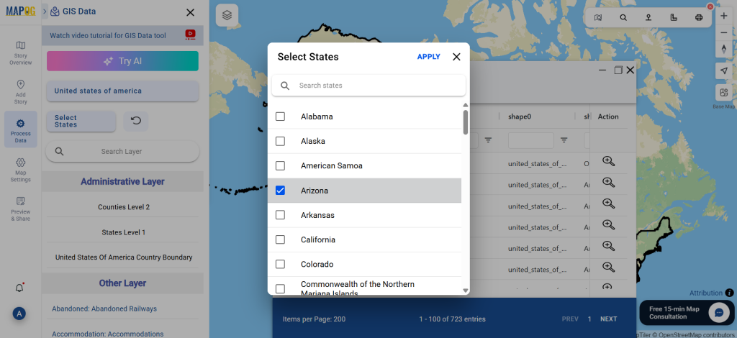
Task: Click the states list scrollbar thumb
Action: [466, 122]
